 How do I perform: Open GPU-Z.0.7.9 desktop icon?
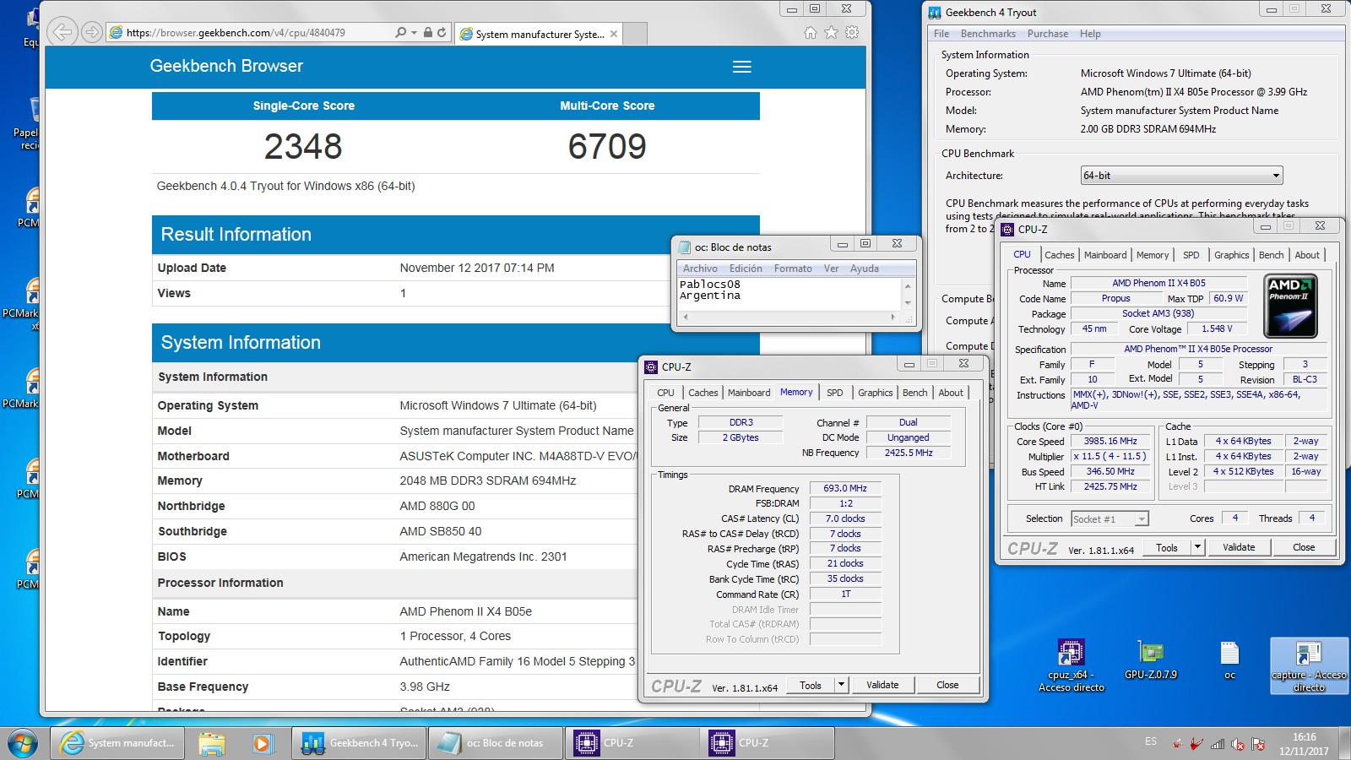pos(1151,660)
